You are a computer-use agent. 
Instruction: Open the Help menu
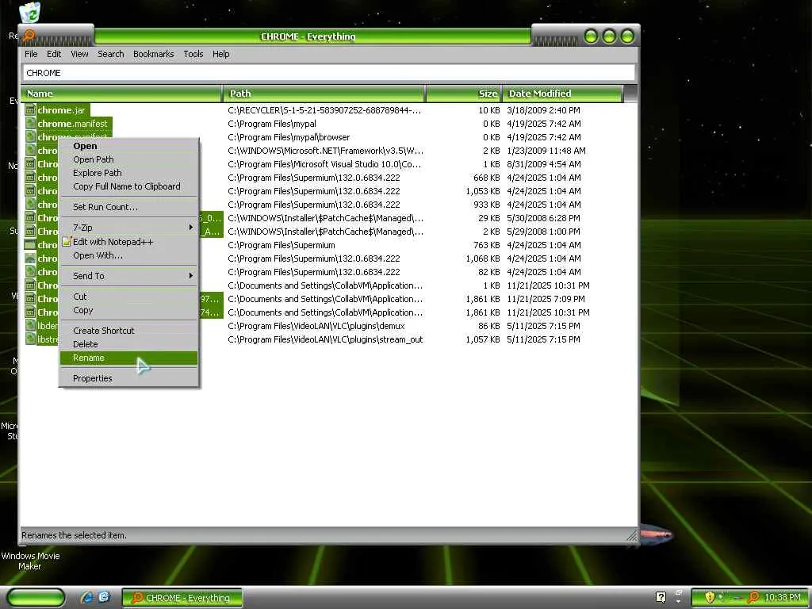[220, 54]
